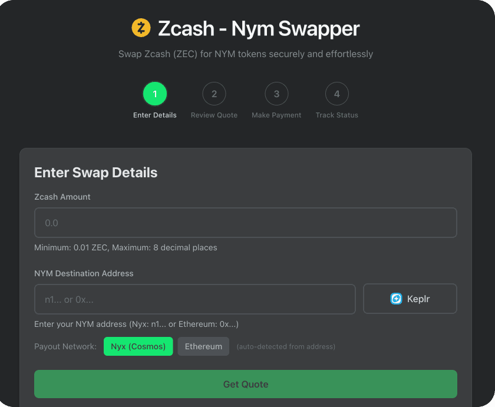Open the Keplr wallet connector

tap(410, 299)
